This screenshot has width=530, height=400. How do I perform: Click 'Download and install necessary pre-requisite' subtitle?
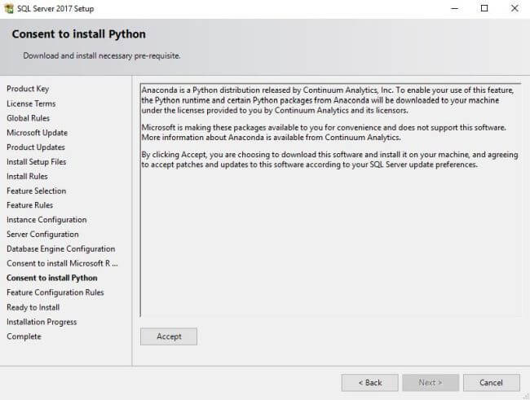[102, 55]
